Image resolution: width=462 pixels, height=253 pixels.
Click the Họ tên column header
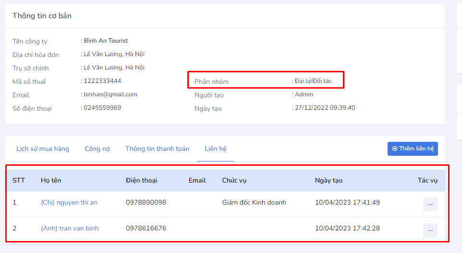point(51,181)
